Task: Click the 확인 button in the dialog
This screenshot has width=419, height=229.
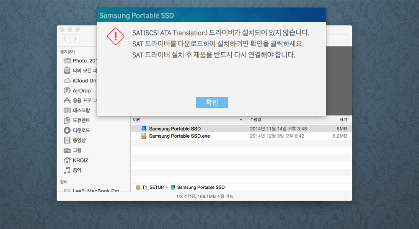Action: coord(212,103)
